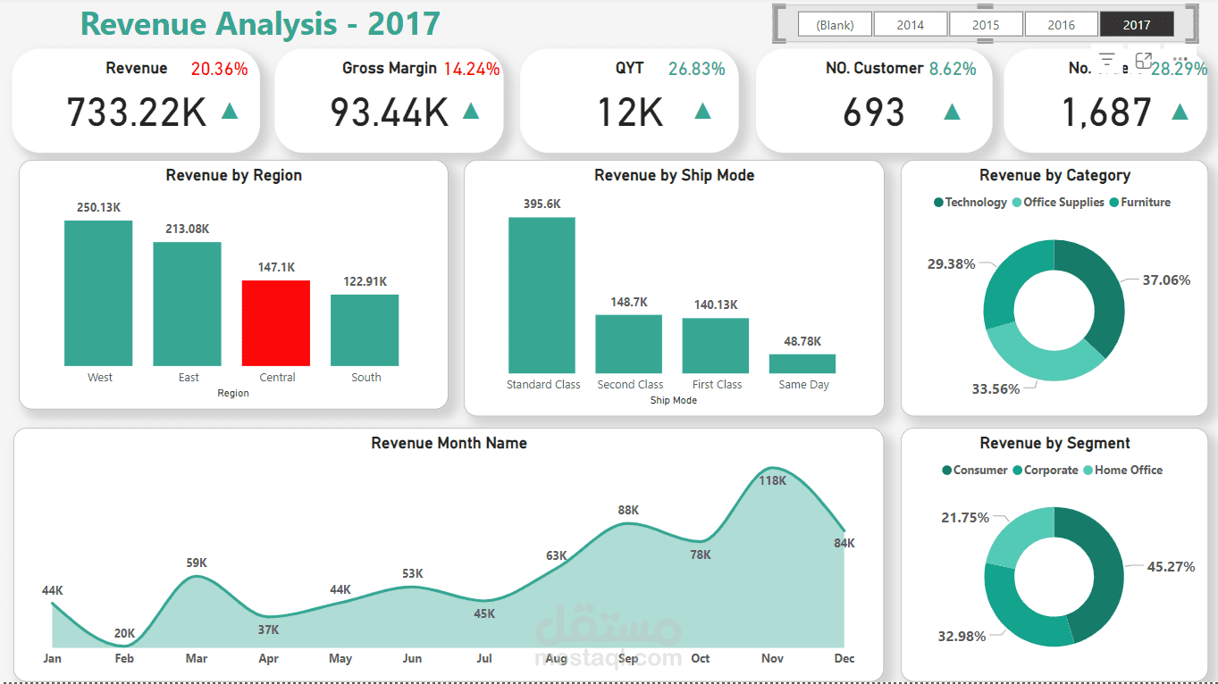This screenshot has height=684, width=1218.
Task: Select the 2017 year slicer button
Action: click(x=1137, y=25)
